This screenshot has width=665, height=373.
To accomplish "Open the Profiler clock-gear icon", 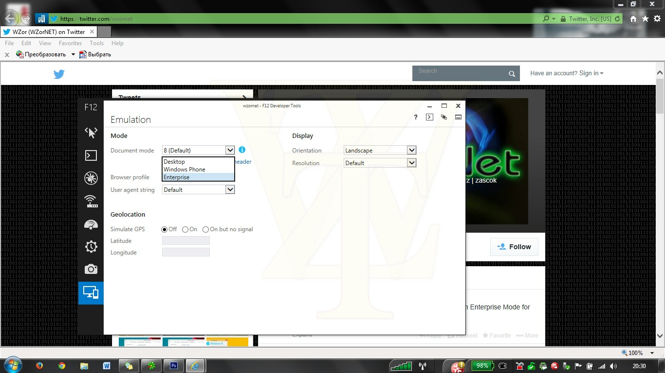I will point(91,246).
